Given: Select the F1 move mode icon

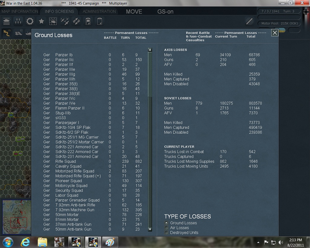Looking at the screenshot, I should pos(7,33).
